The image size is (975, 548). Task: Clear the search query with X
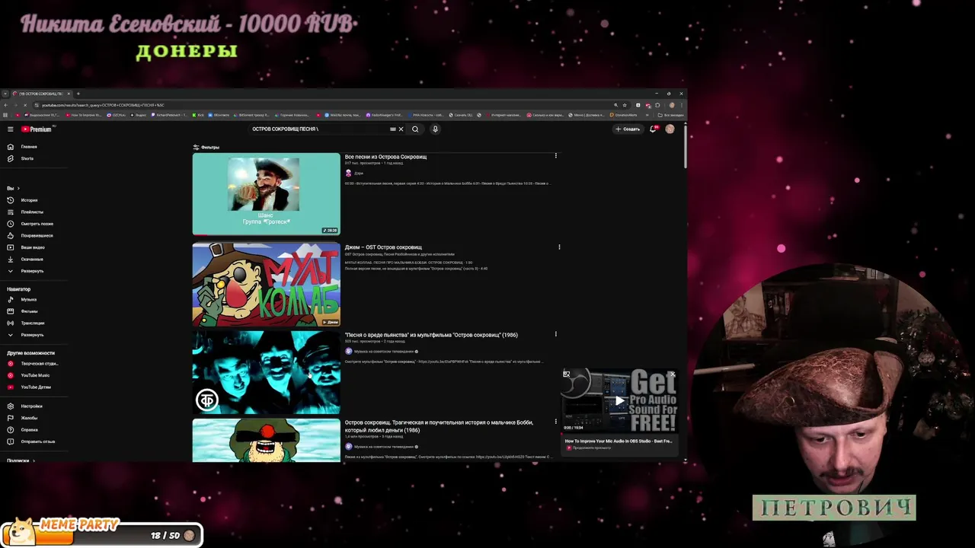click(x=401, y=129)
